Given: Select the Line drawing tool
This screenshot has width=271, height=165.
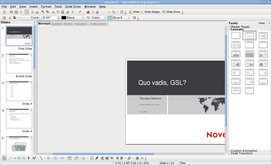Looking at the screenshot, I should (10, 158).
